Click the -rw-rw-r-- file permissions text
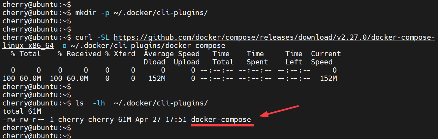Screen dimensions: 438x139 pyautogui.click(x=23, y=120)
